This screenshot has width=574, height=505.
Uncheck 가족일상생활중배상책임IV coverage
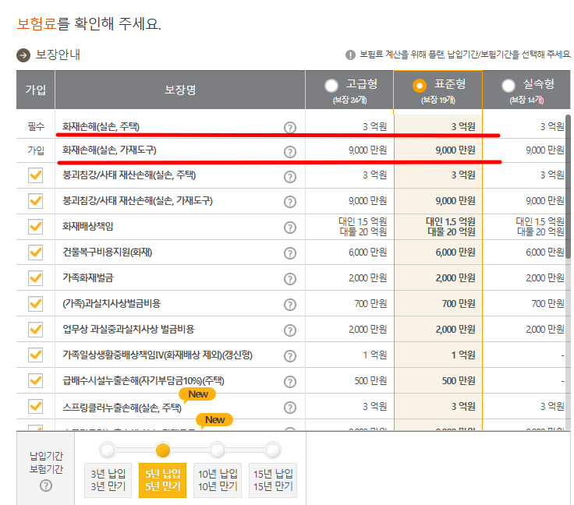pos(36,355)
